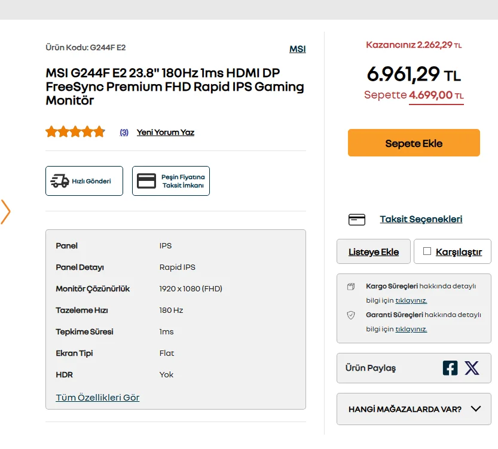Click tıklayınız link for Kargo Süreçleri
Screen dimensions: 498x449
pos(411,300)
